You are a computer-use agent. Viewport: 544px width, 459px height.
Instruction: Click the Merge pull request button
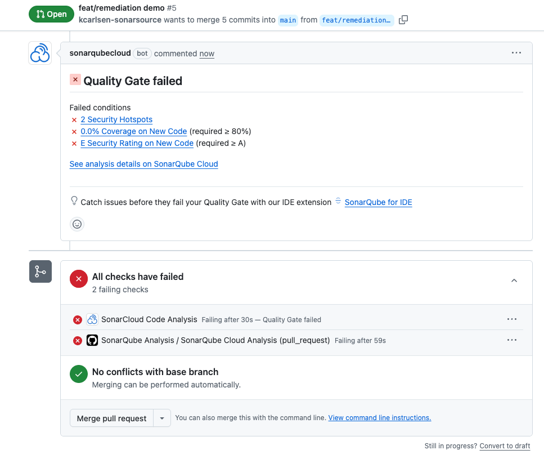coord(111,418)
